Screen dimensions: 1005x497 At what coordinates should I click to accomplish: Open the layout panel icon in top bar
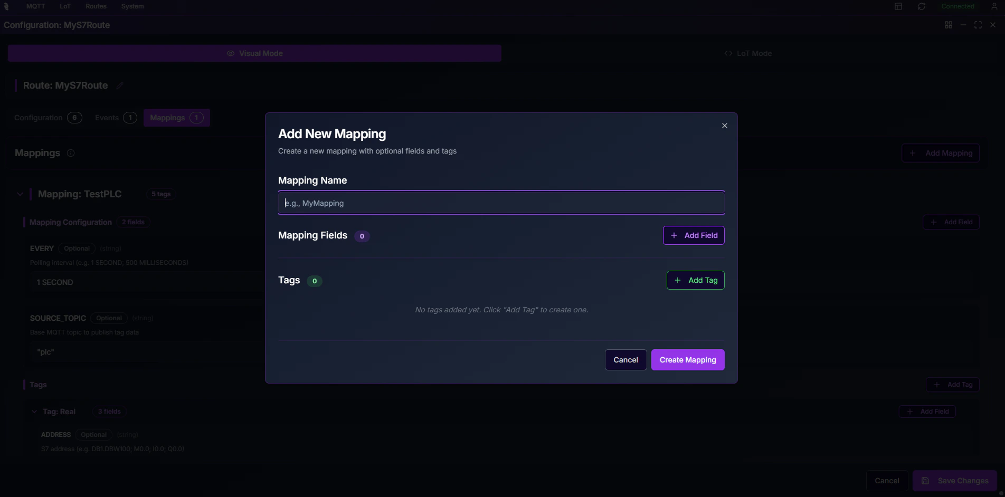tap(898, 6)
